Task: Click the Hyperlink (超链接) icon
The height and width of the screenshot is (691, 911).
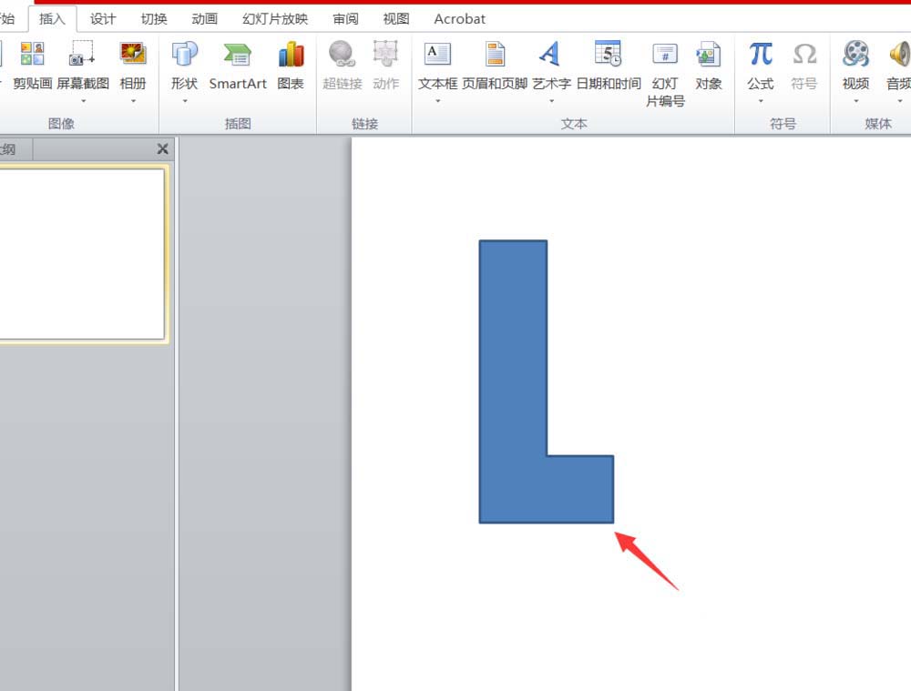Action: (x=343, y=54)
